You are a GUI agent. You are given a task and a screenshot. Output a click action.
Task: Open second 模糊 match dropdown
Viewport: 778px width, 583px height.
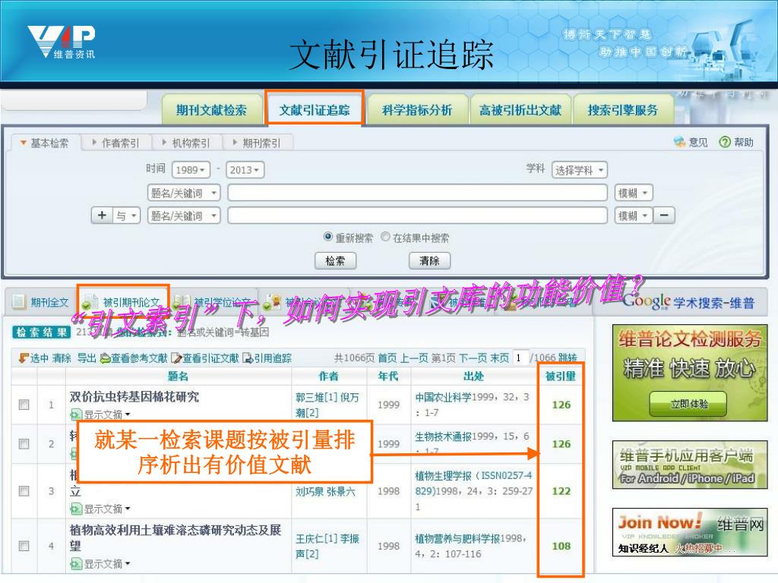(634, 216)
